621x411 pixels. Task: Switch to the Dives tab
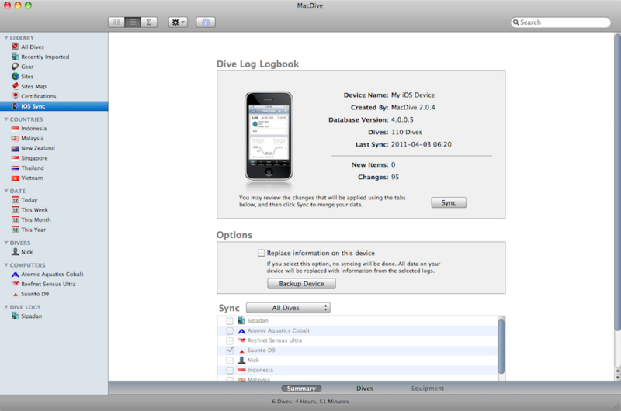pyautogui.click(x=364, y=389)
